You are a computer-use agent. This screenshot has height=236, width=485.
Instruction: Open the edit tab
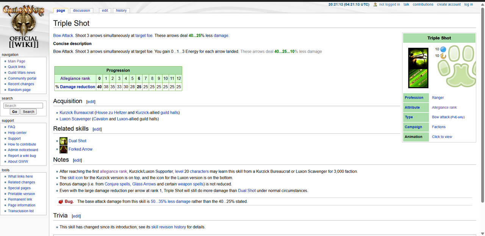[105, 11]
